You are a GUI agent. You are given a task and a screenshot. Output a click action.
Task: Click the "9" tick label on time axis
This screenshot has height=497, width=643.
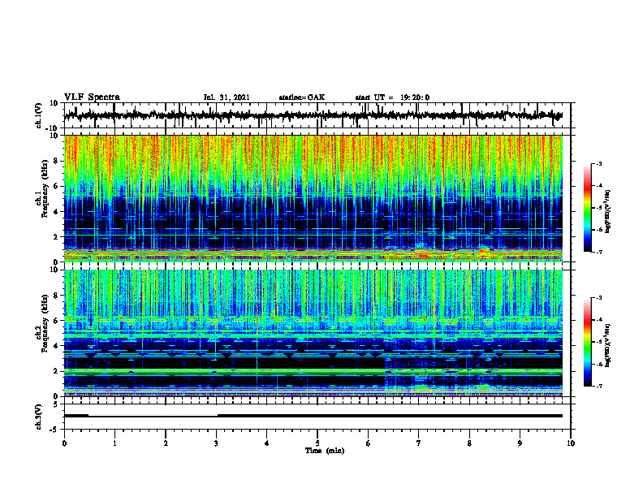(520, 443)
